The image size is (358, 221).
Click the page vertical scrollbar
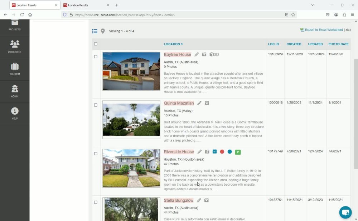[356, 114]
